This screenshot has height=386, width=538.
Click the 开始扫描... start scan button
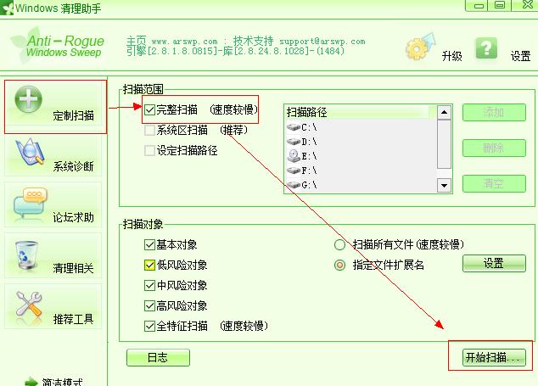pos(494,358)
